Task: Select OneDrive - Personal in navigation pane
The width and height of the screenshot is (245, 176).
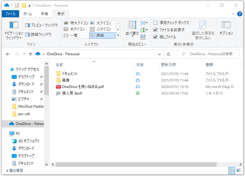Action: point(23,124)
